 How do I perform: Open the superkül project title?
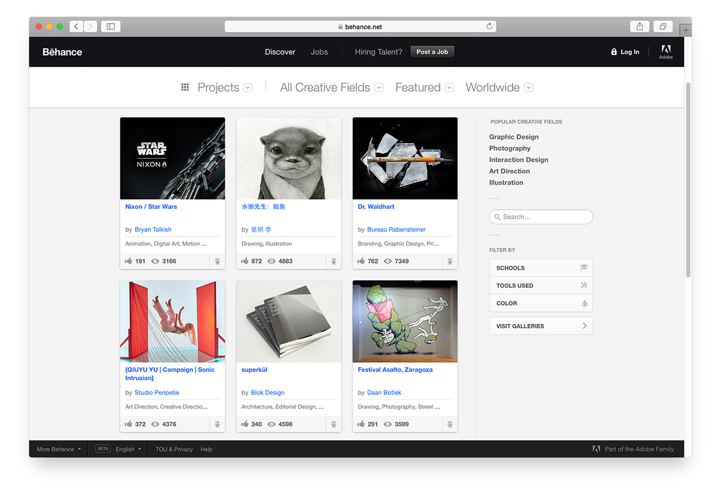click(x=254, y=370)
